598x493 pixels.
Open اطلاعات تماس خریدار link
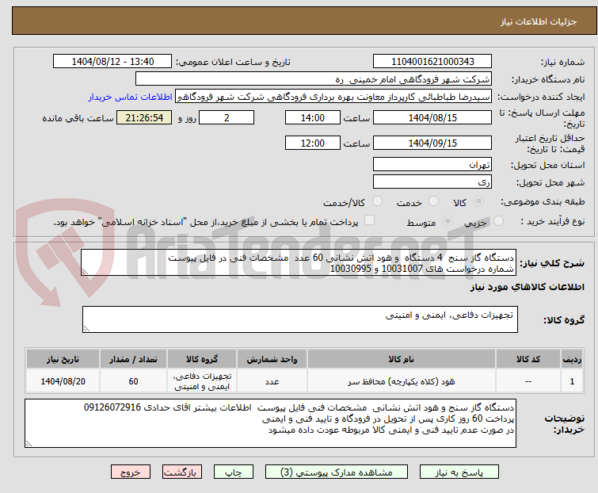(x=131, y=97)
